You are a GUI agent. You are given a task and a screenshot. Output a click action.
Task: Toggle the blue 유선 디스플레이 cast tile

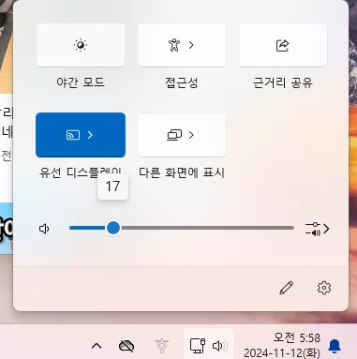tap(81, 135)
